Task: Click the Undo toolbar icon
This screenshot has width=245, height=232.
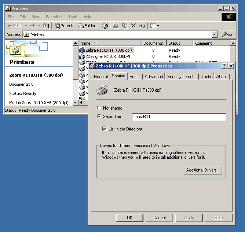Action: click(x=142, y=26)
